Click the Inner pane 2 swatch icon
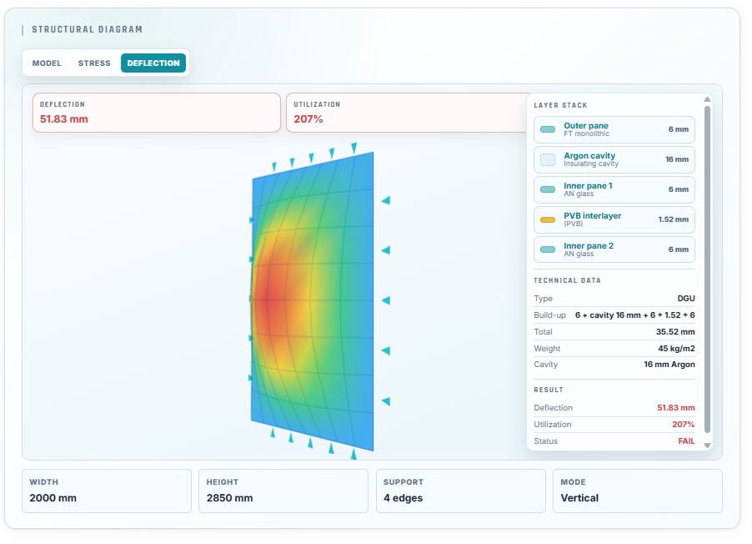The height and width of the screenshot is (544, 752). pos(548,249)
